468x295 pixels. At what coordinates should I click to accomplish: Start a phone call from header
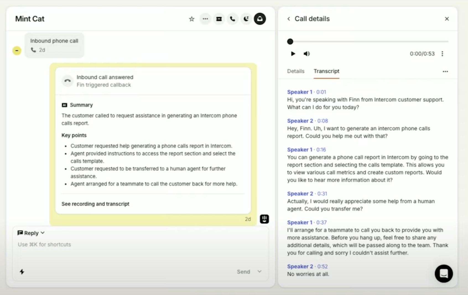coord(233,19)
